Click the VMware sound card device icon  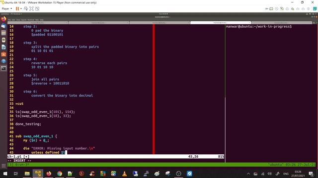point(293,9)
